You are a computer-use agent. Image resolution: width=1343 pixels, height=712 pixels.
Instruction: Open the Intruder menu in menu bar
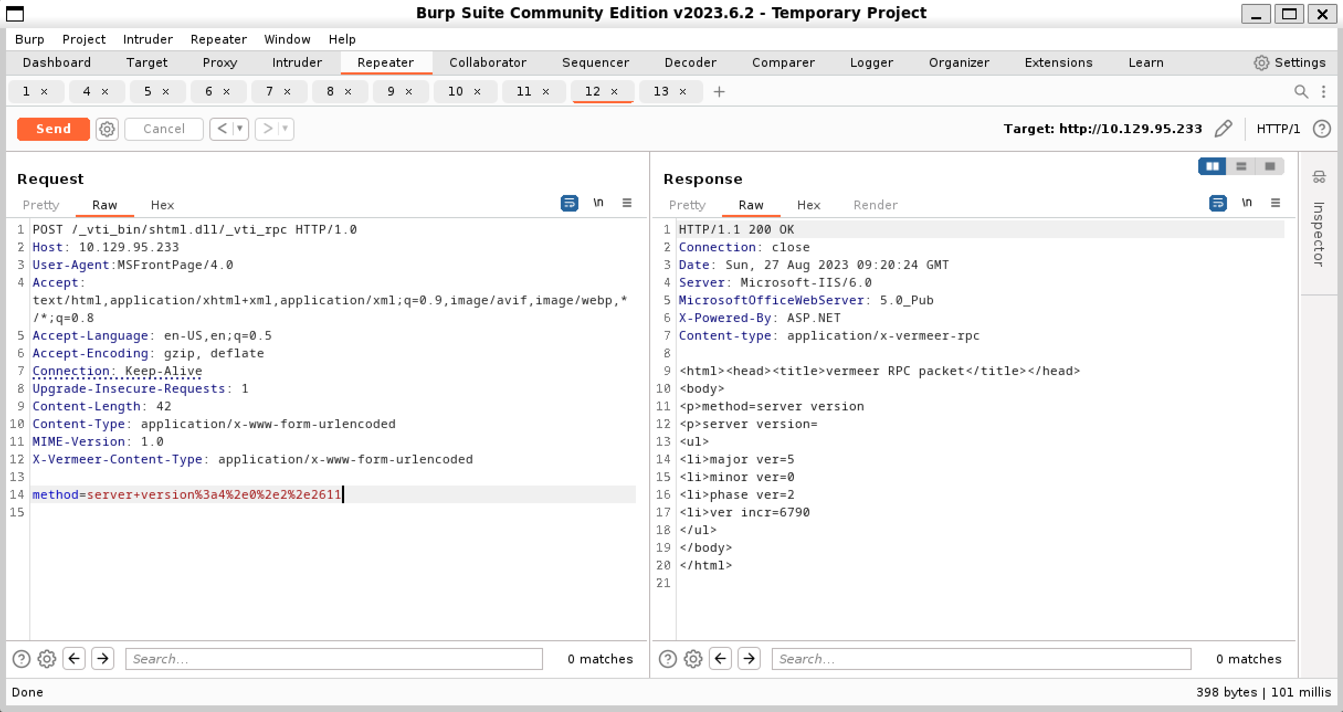click(x=148, y=39)
